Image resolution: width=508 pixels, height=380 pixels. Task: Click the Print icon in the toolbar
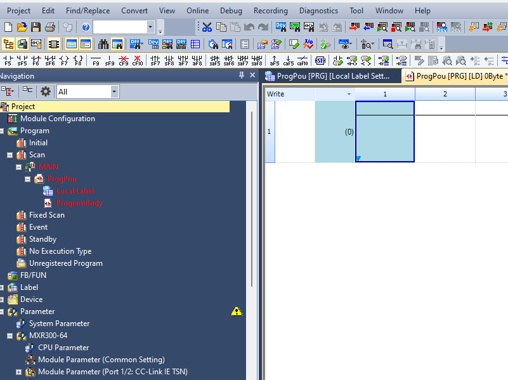click(x=49, y=27)
